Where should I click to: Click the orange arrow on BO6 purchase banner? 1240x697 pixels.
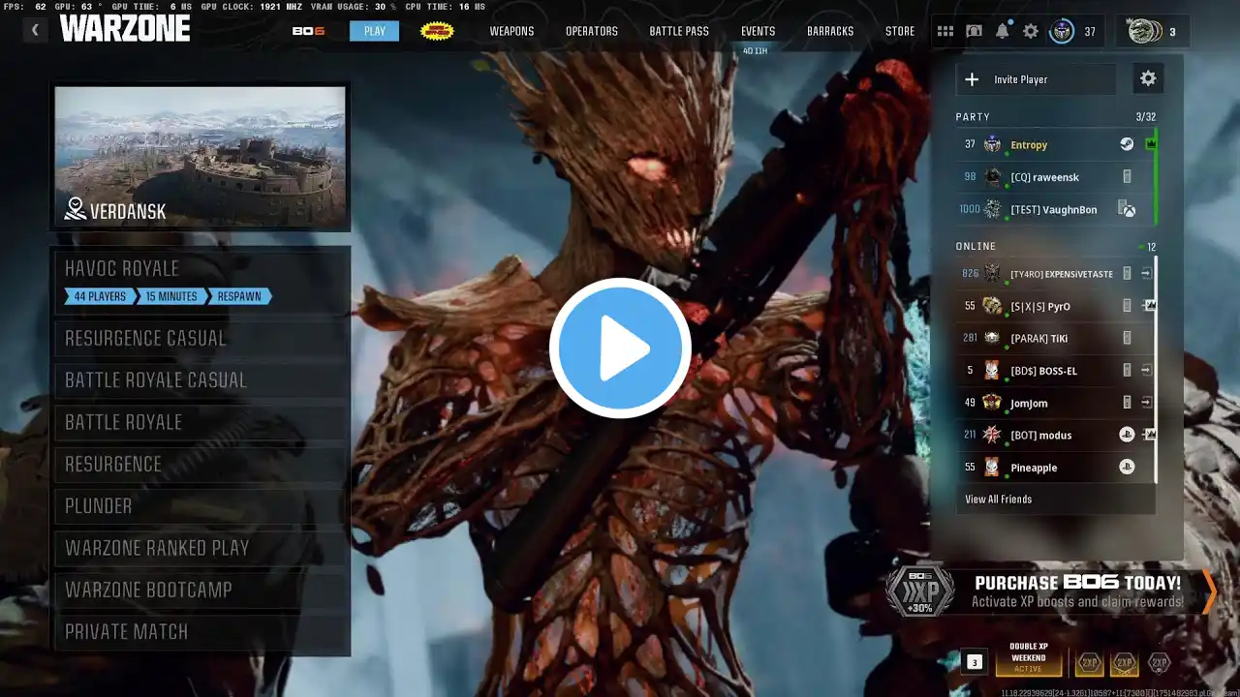click(x=1209, y=591)
